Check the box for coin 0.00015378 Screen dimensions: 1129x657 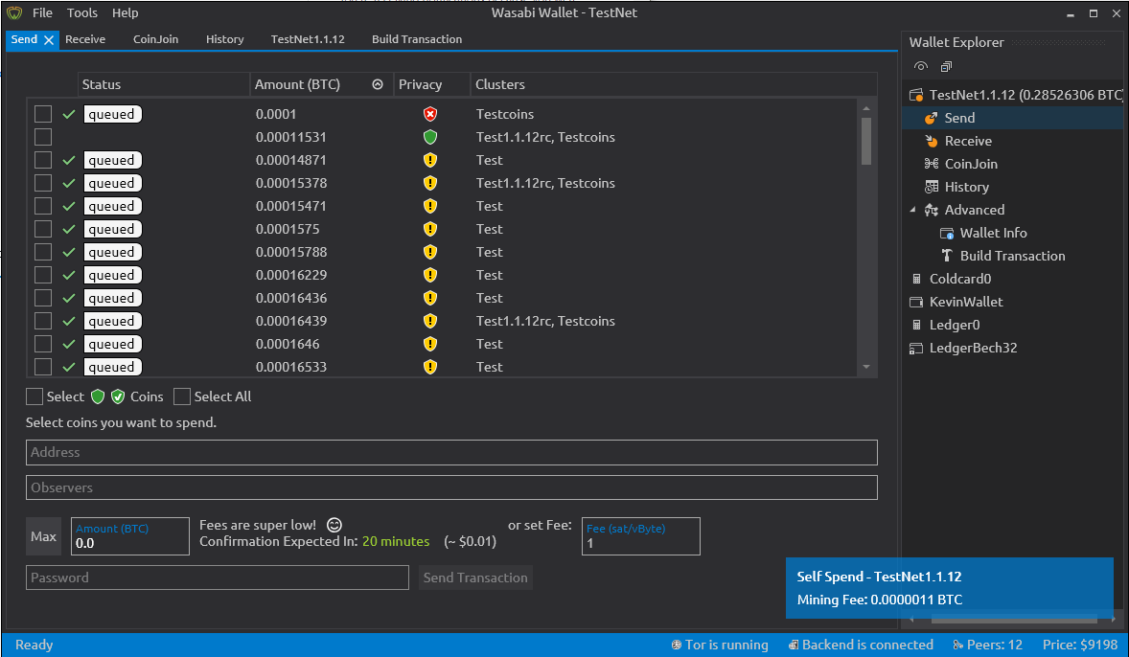43,183
